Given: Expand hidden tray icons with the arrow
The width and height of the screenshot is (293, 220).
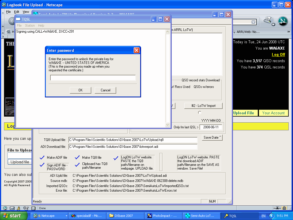Looking at the screenshot, I should click(x=271, y=216).
